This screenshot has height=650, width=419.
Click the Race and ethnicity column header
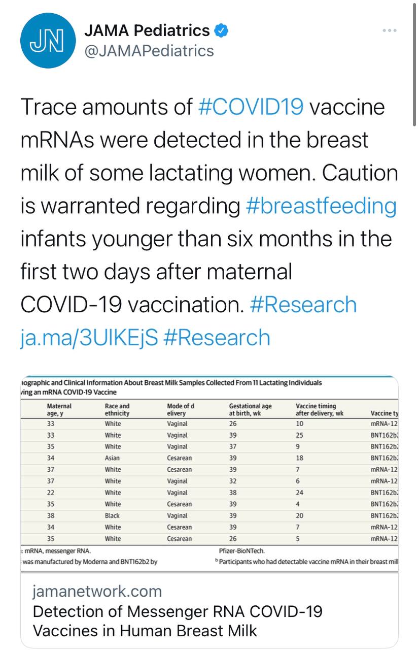pos(117,409)
